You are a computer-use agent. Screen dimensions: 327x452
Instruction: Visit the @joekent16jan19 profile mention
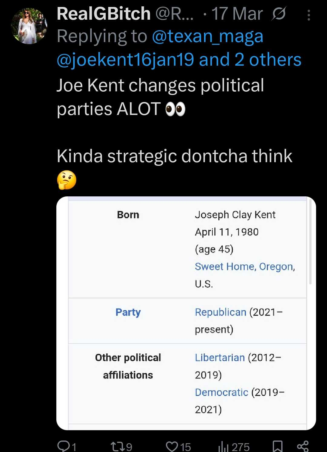click(125, 60)
